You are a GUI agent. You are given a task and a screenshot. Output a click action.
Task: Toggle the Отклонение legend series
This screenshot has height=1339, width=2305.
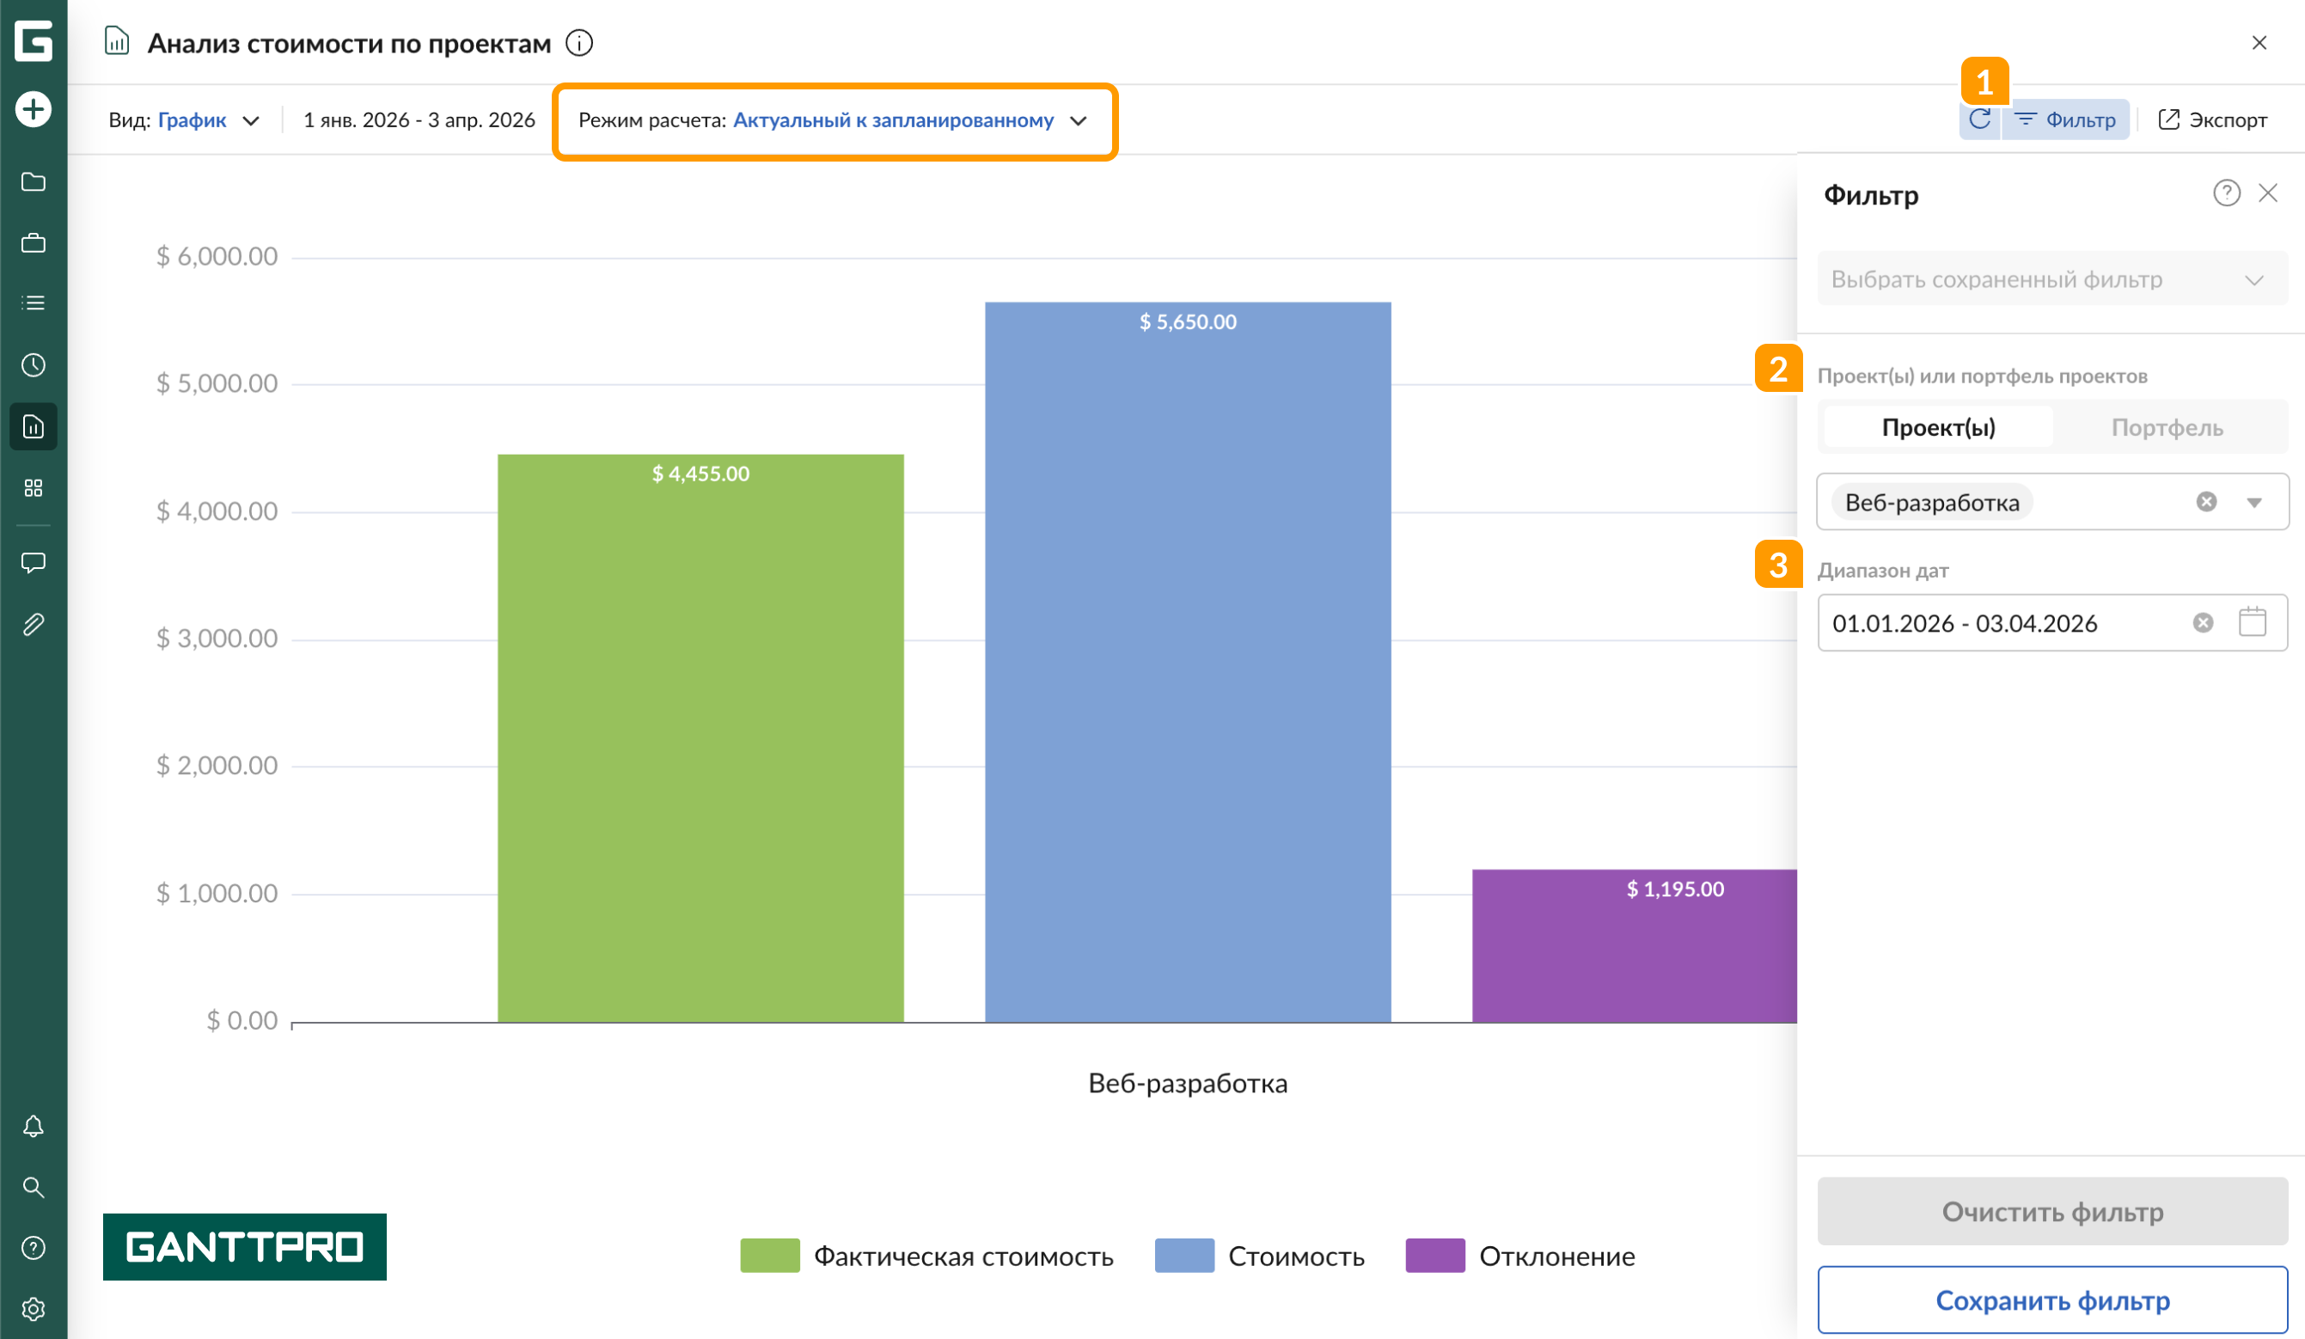click(x=1555, y=1256)
